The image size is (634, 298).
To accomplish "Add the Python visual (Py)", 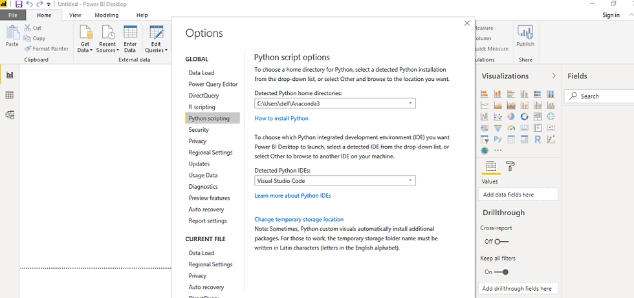I will tap(497, 140).
